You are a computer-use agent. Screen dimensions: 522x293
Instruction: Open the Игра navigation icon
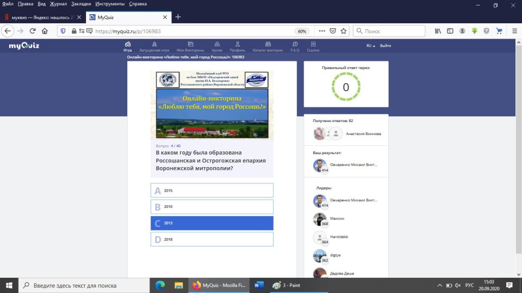127,47
